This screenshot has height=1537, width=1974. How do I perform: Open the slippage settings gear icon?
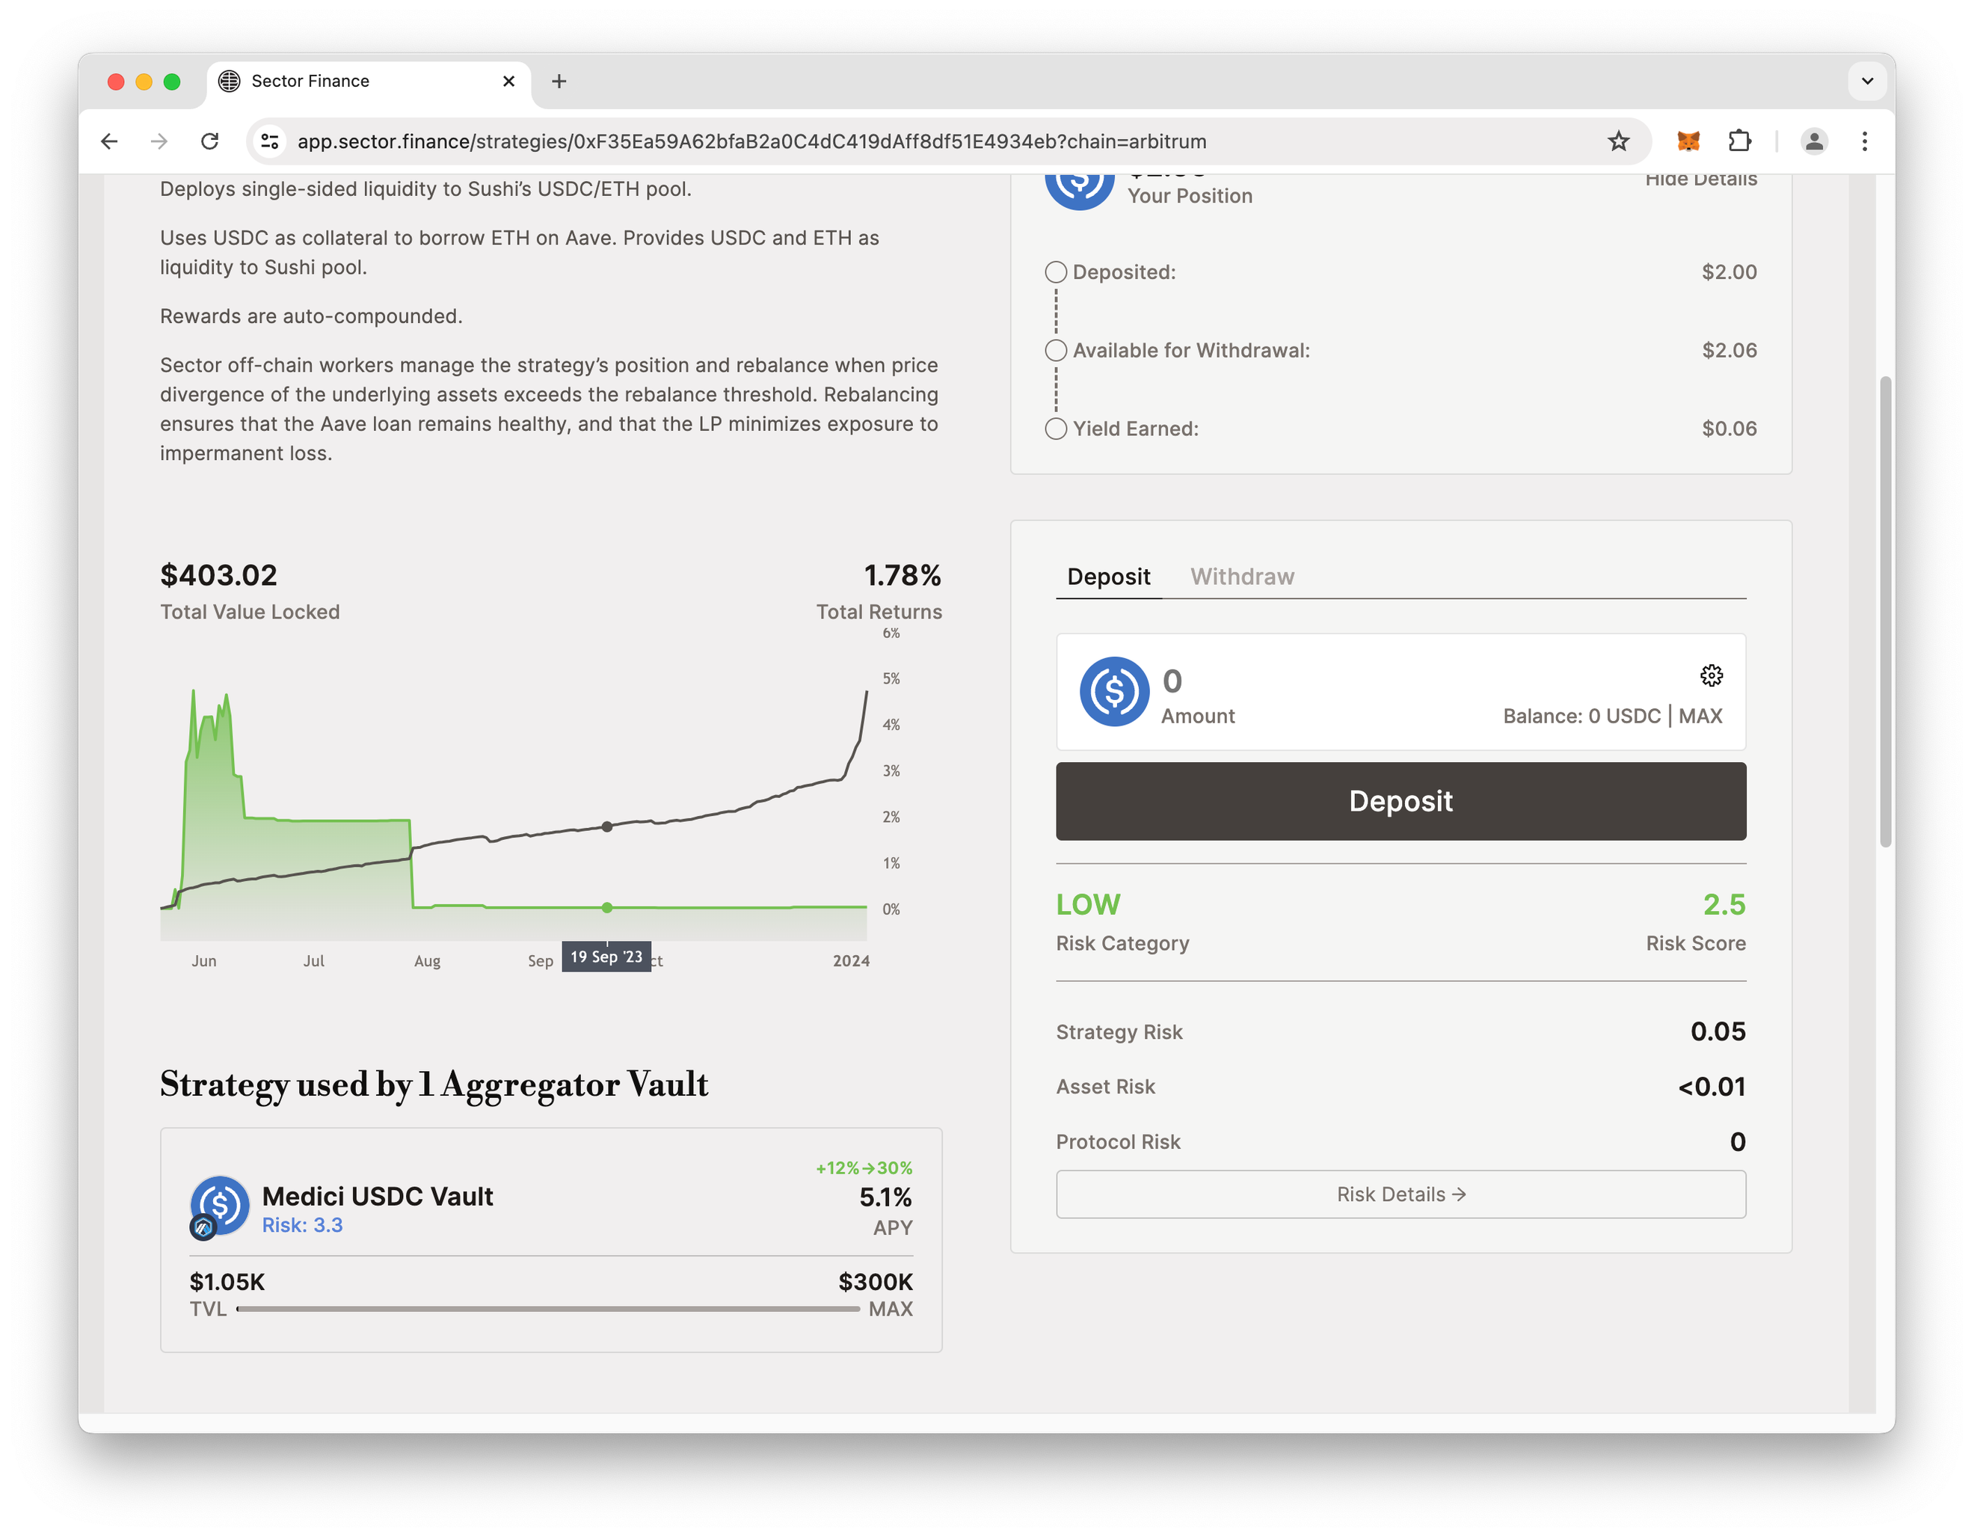(1711, 675)
